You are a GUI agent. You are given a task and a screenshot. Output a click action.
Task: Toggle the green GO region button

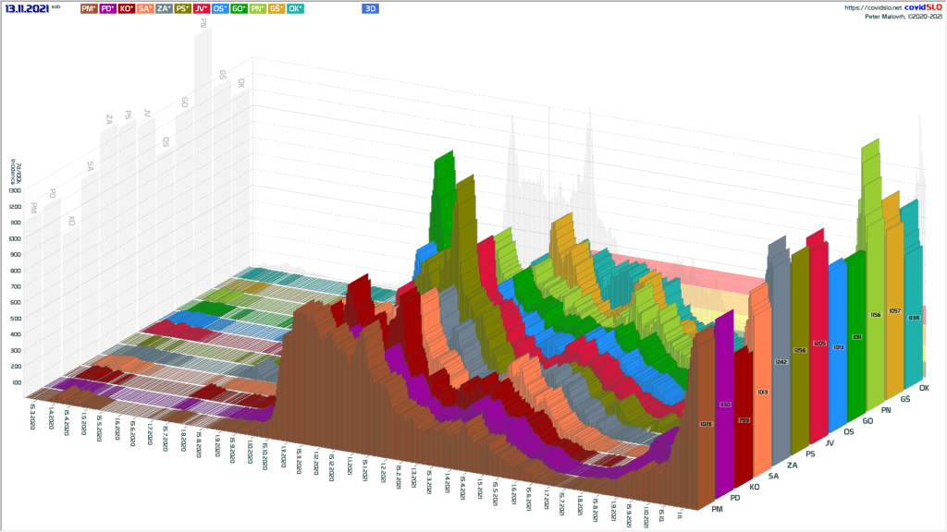pyautogui.click(x=240, y=8)
